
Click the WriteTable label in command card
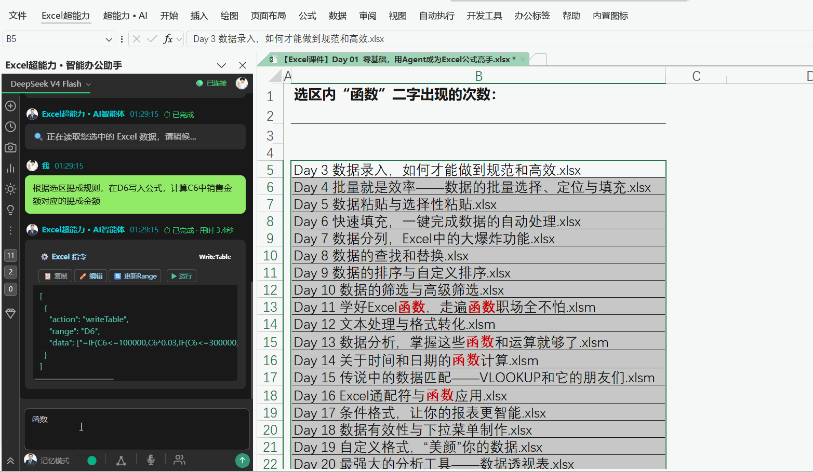pos(215,257)
